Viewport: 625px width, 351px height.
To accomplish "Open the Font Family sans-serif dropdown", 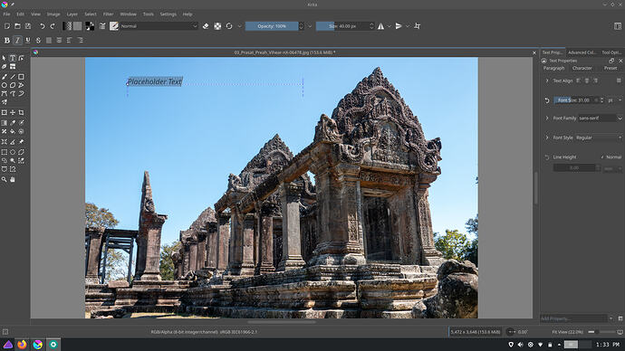I will click(x=600, y=119).
